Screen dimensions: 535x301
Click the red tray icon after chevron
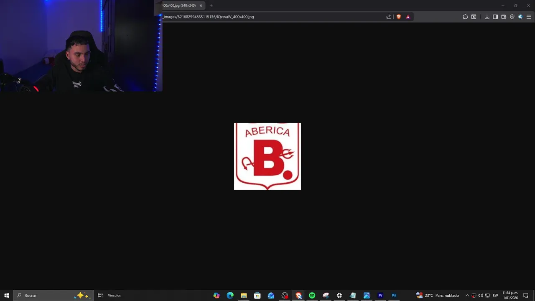tap(474, 296)
